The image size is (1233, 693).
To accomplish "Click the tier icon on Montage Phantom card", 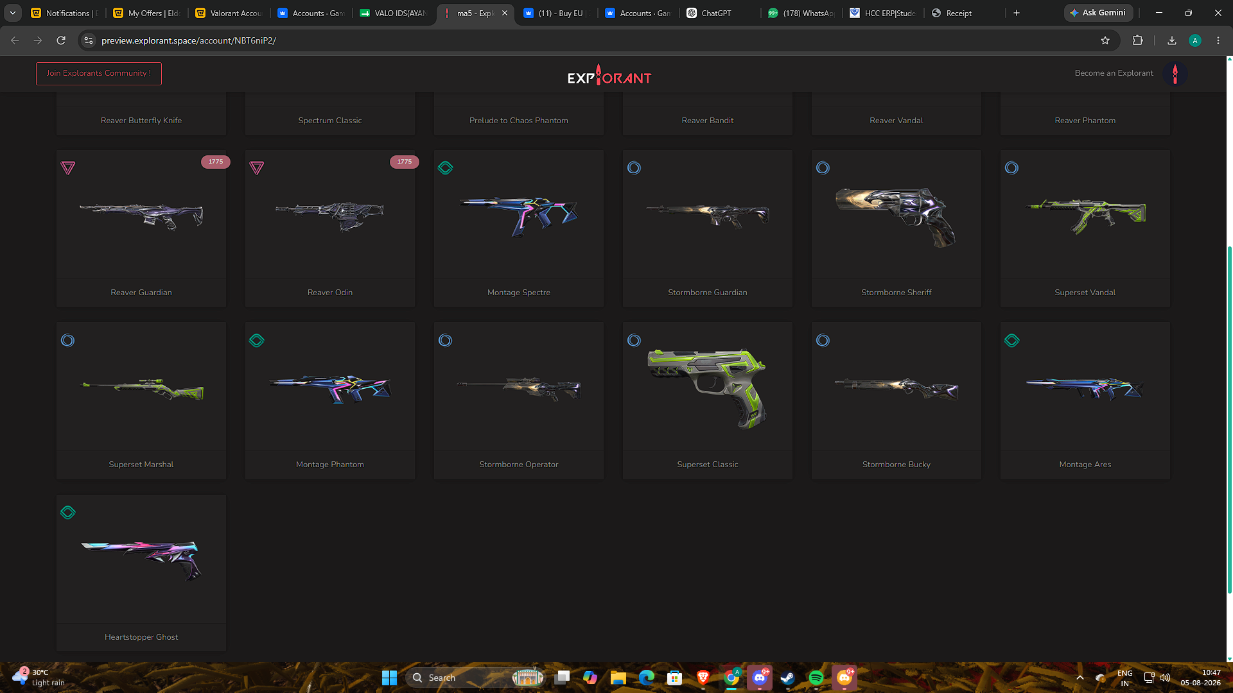I will click(x=257, y=341).
